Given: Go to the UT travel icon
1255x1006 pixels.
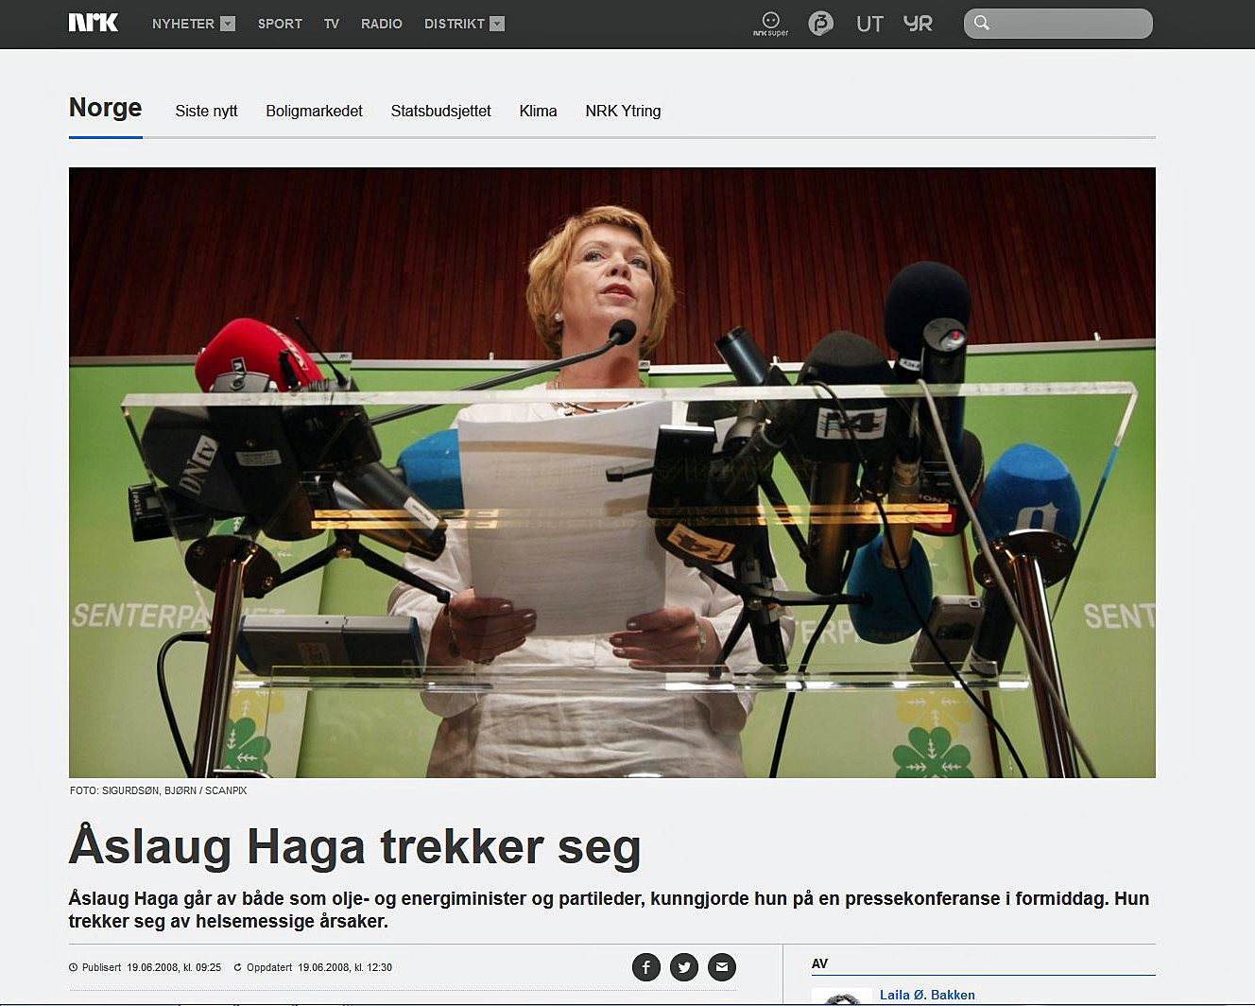Looking at the screenshot, I should click(869, 24).
